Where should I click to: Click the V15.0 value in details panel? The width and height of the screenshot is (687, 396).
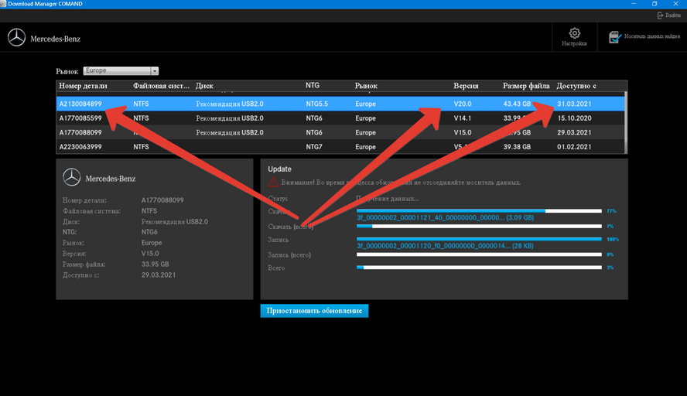point(150,254)
